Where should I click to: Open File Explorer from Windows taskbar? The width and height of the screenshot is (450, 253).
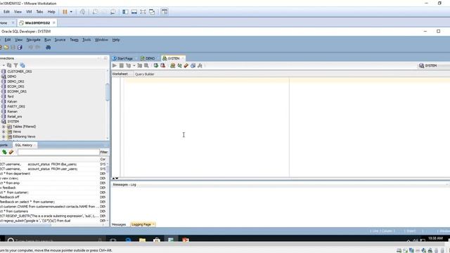[142, 240]
